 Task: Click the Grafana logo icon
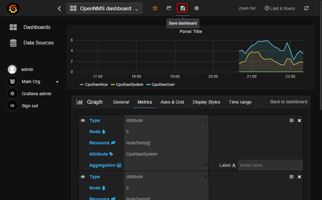(x=13, y=9)
